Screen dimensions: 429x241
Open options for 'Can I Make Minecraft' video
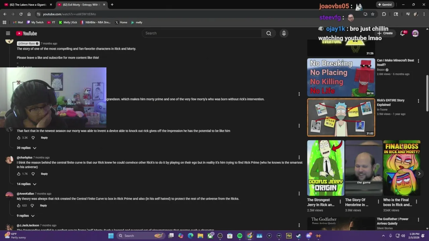coord(418,61)
